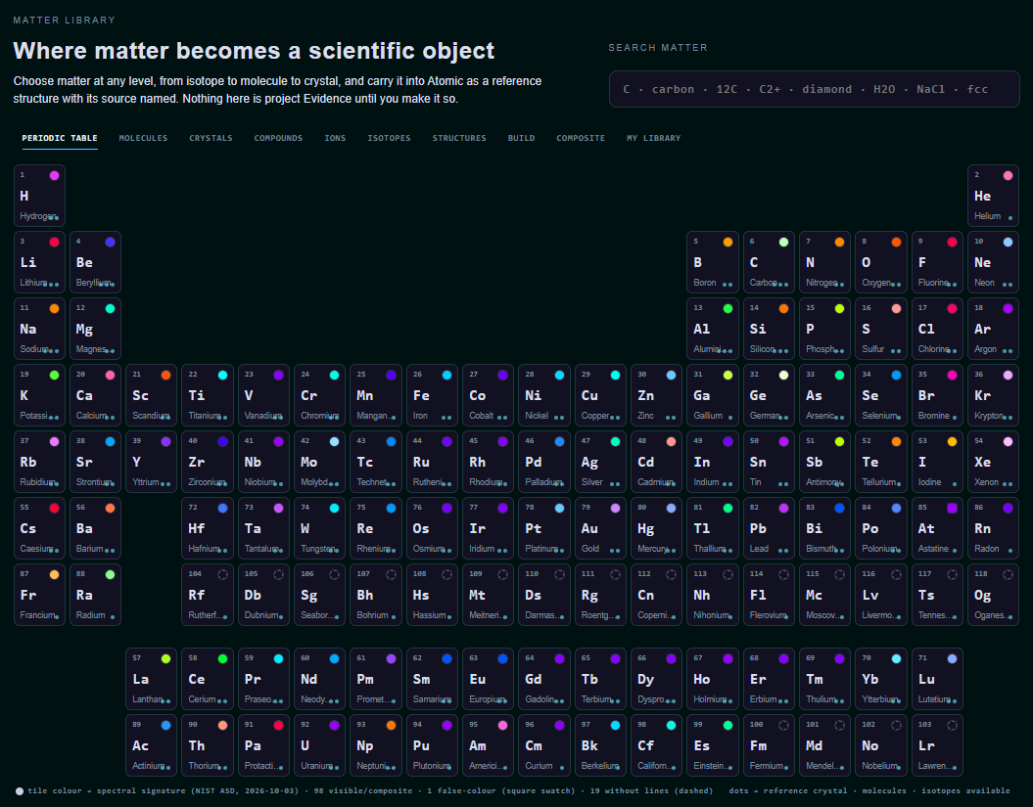The height and width of the screenshot is (807, 1033).
Task: Click Radium's green spectral colour dot
Action: (110, 574)
